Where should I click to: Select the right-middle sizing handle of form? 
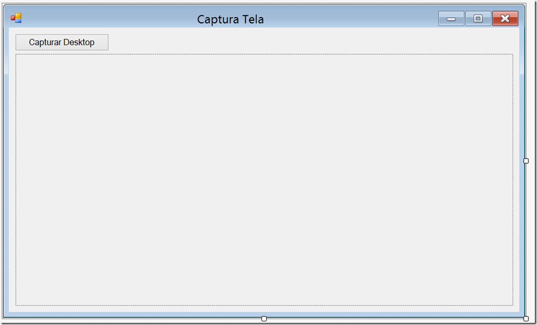(526, 161)
